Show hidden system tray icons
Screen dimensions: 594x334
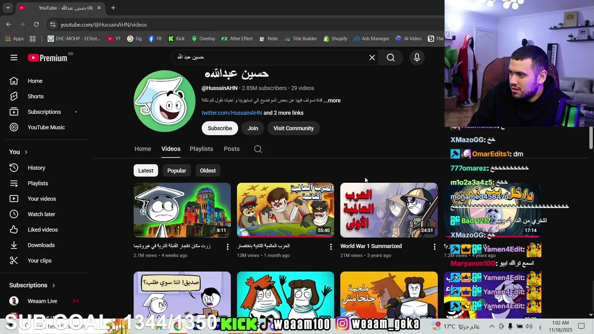pos(491,327)
